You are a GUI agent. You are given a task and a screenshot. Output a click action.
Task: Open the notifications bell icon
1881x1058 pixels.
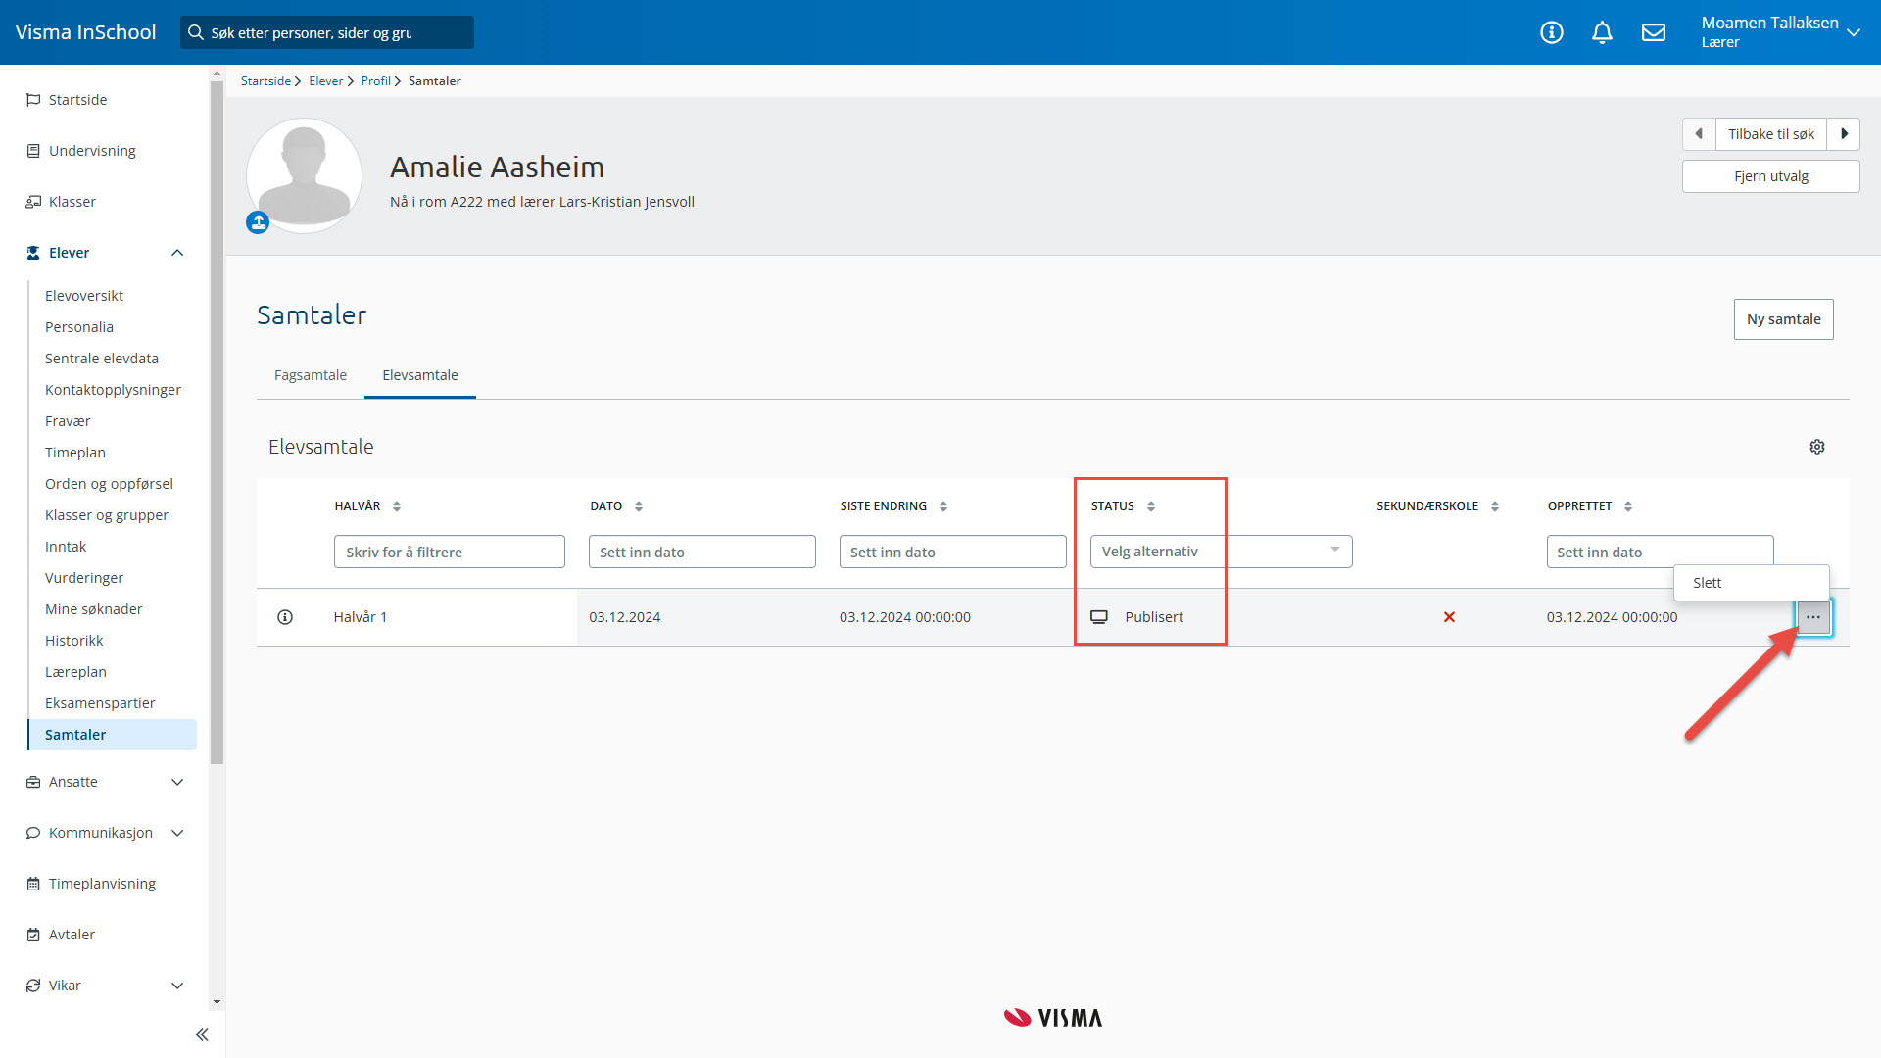1602,32
